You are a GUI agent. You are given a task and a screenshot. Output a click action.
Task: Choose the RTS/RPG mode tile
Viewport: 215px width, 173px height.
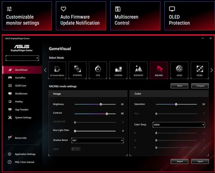(77, 70)
